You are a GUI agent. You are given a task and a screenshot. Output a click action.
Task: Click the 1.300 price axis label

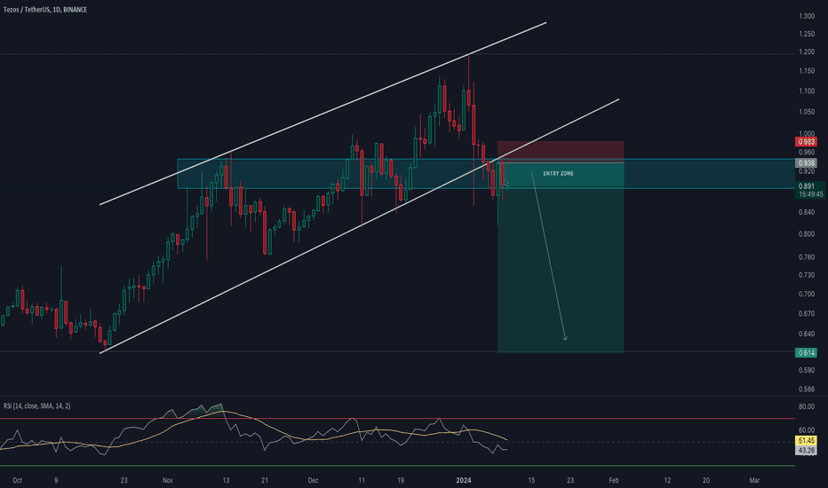[x=807, y=16]
